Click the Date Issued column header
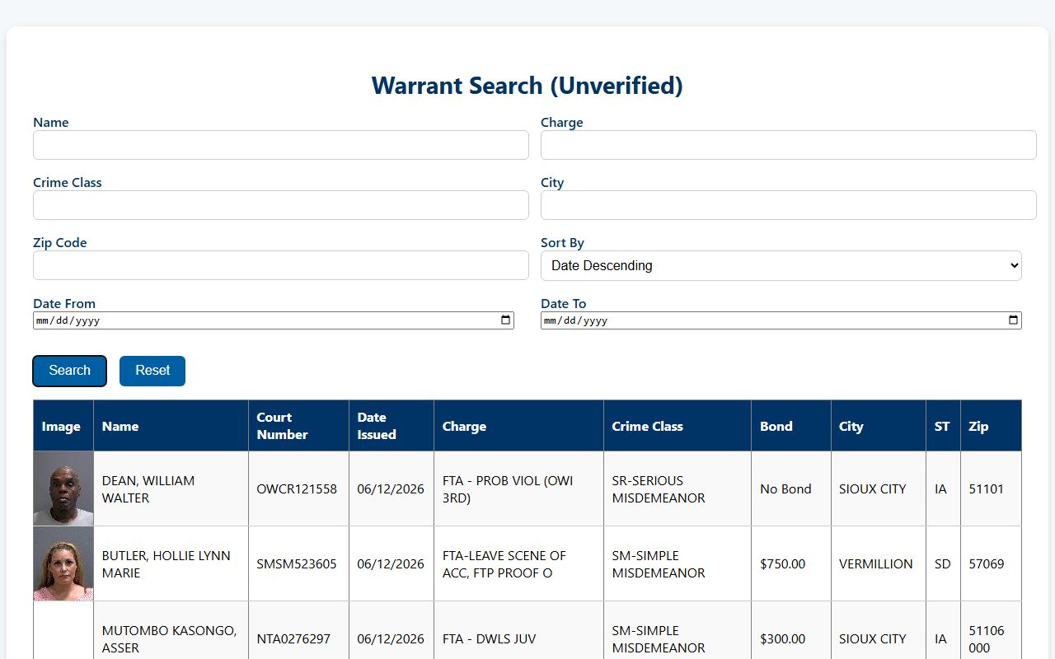The height and width of the screenshot is (659, 1055). tap(392, 426)
